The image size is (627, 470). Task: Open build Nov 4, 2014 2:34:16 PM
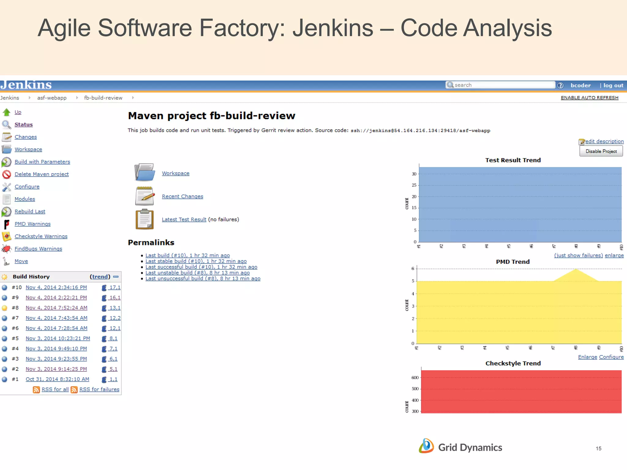click(56, 288)
